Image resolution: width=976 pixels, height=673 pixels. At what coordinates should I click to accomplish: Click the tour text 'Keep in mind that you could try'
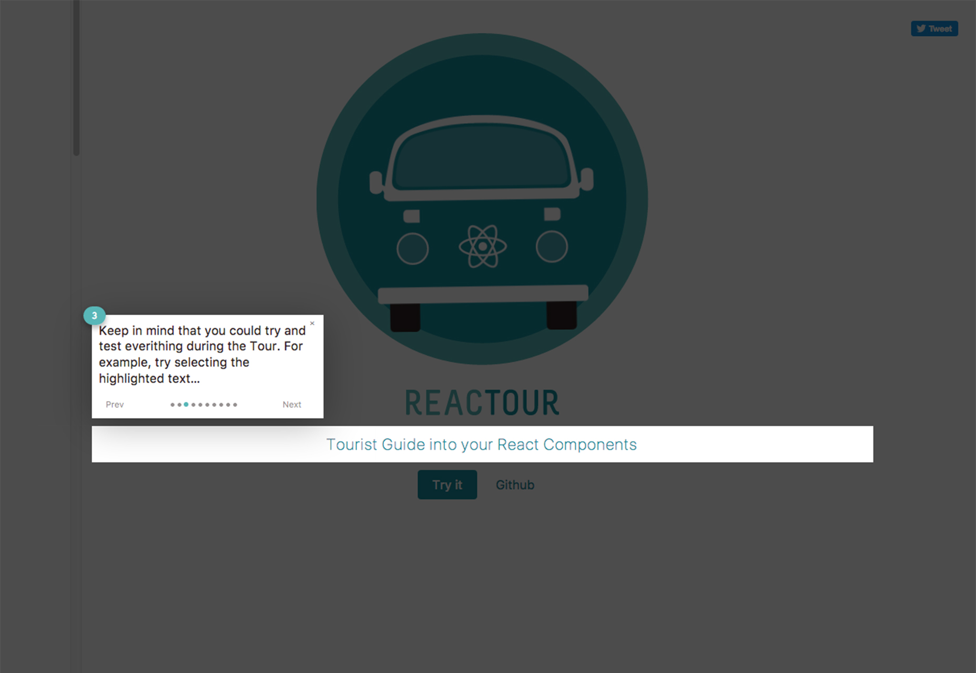pos(189,331)
